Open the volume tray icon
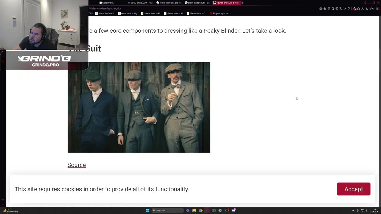The image size is (381, 214). click(x=366, y=210)
